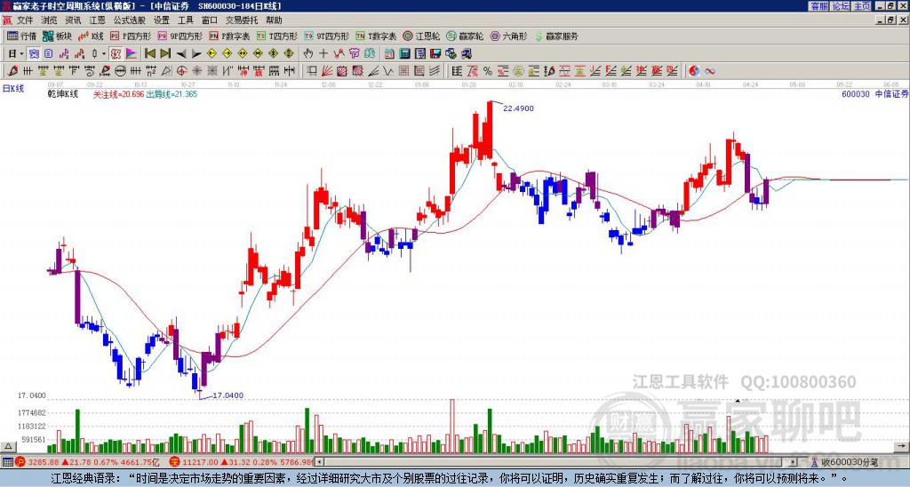Click the yin-yang taiji icon
This screenshot has height=487, width=910.
(x=694, y=71)
